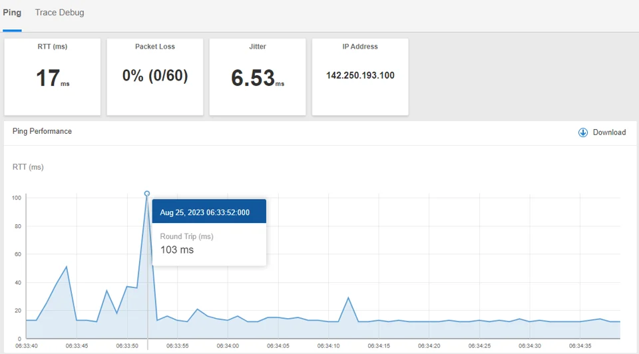The image size is (639, 354).
Task: Click the Download arrow icon
Action: coord(583,132)
